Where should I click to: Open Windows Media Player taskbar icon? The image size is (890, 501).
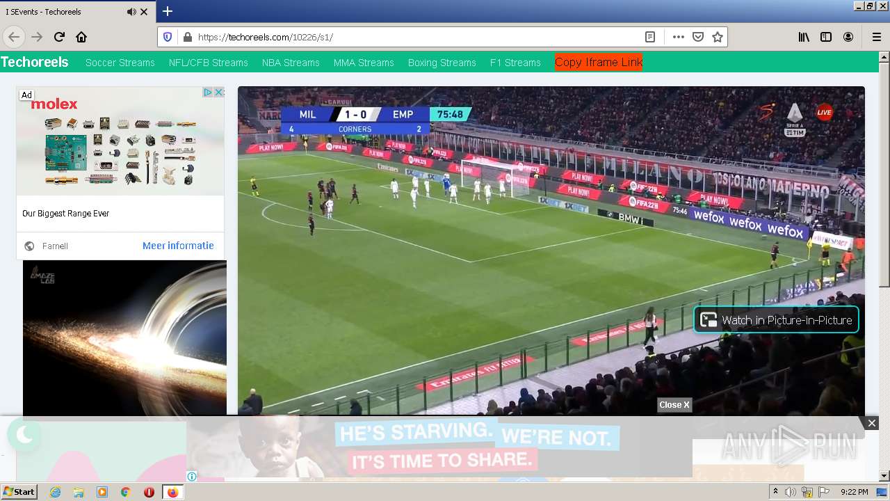[102, 492]
